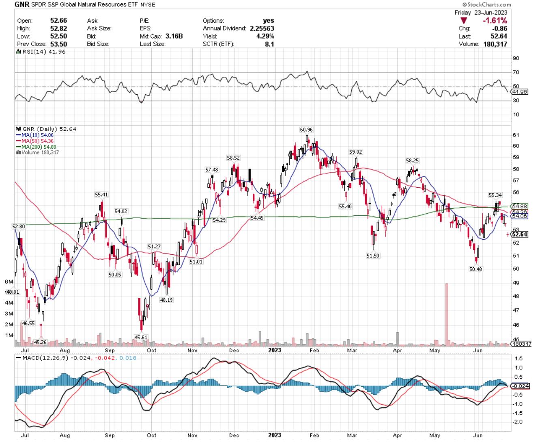
Task: Click the 45.26 July low label
Action: (40, 342)
